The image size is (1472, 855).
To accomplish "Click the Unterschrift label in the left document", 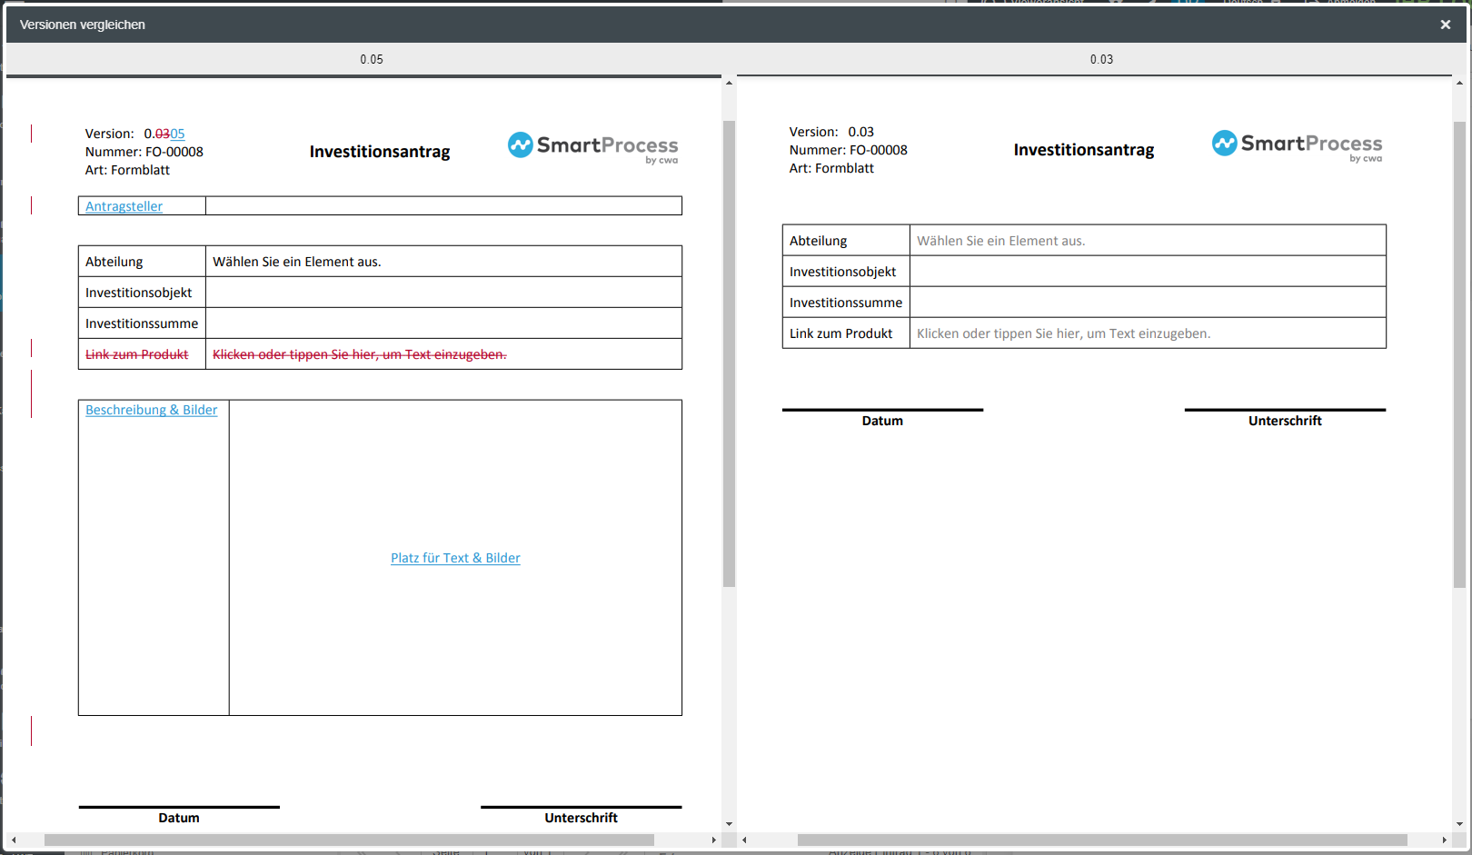I will (x=582, y=818).
